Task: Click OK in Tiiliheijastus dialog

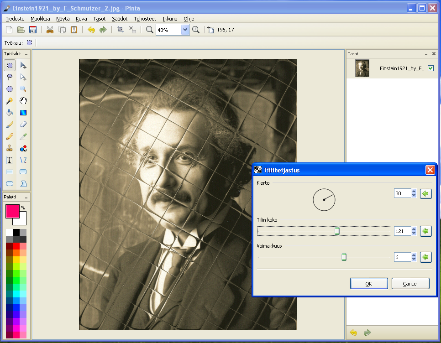Action: pyautogui.click(x=369, y=283)
